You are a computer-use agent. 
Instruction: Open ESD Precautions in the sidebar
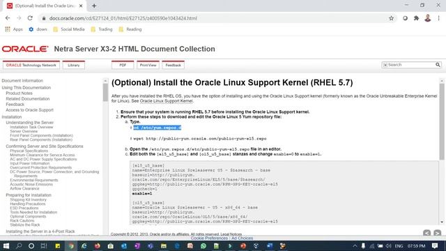(x=24, y=208)
